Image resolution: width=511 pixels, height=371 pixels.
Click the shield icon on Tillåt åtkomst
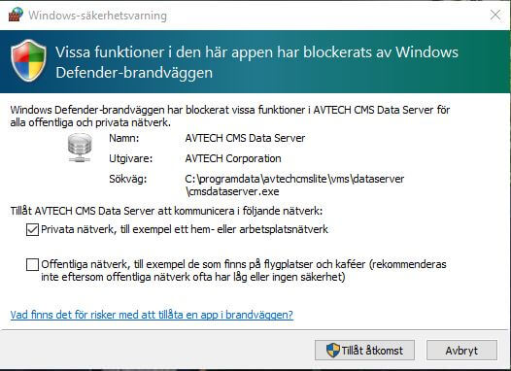tap(333, 351)
